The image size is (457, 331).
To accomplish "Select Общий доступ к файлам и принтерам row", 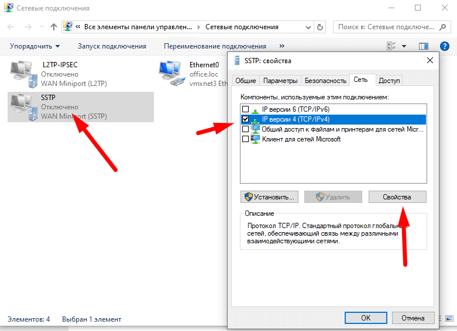I will tap(334, 129).
